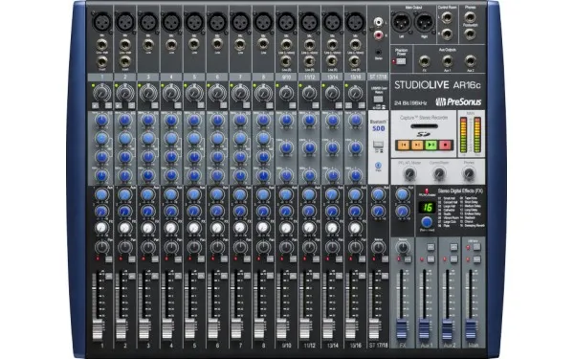
Task: Click the Main Output Right XLR connector
Action: tap(424, 22)
